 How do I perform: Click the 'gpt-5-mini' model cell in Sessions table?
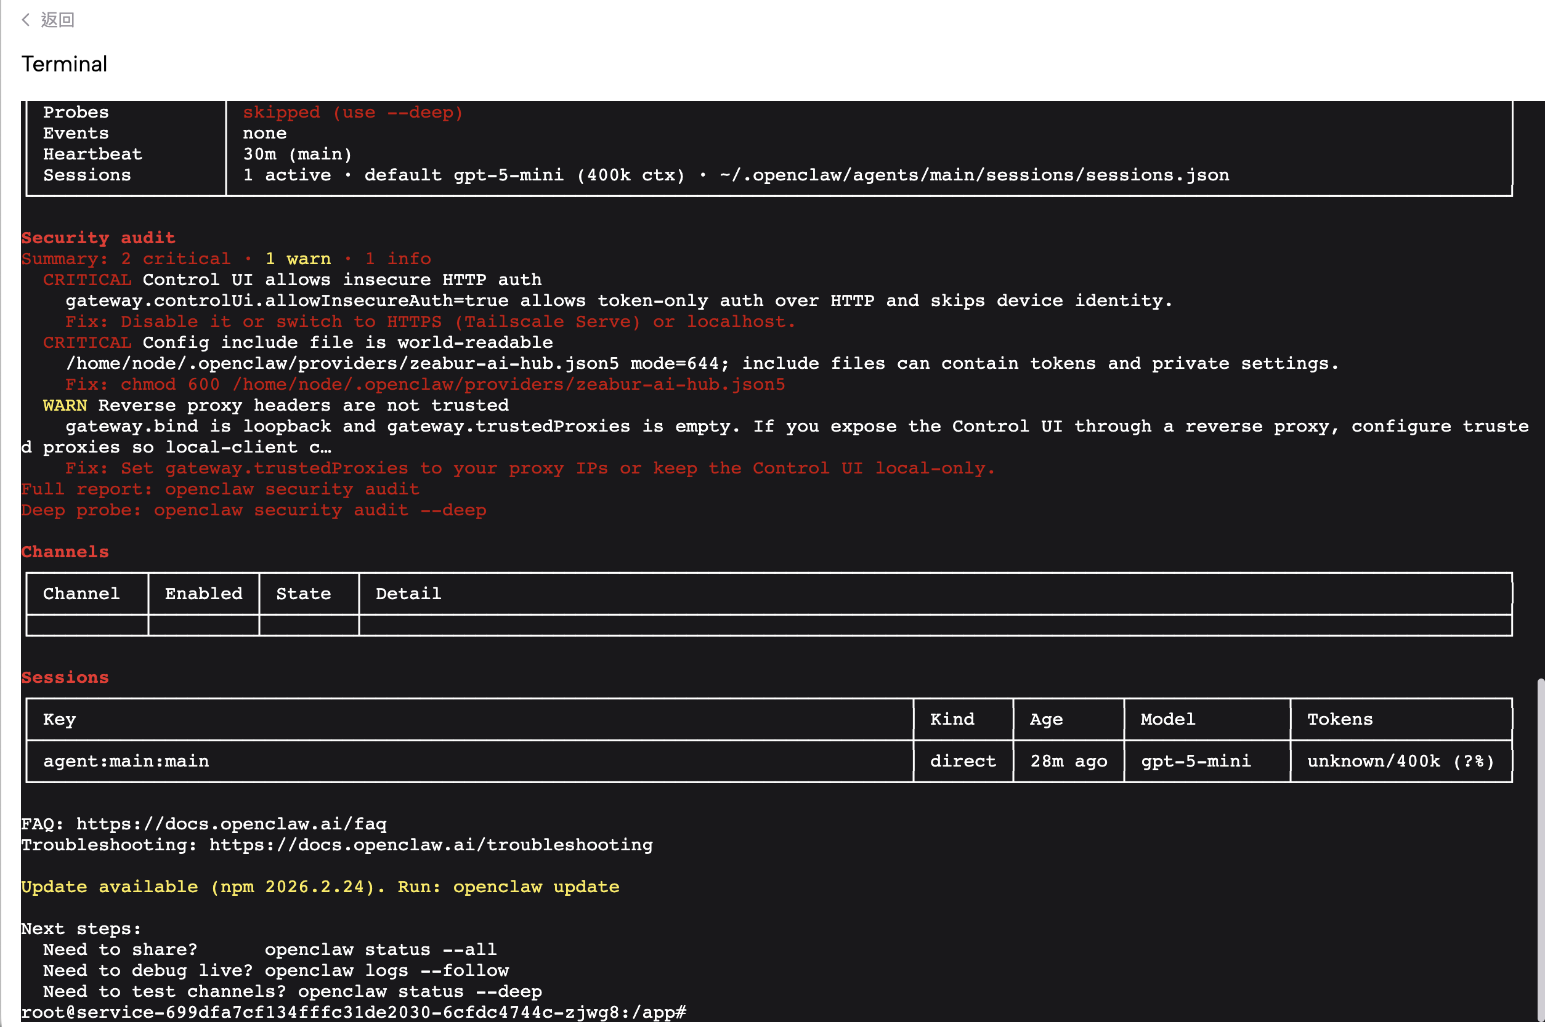(1195, 760)
